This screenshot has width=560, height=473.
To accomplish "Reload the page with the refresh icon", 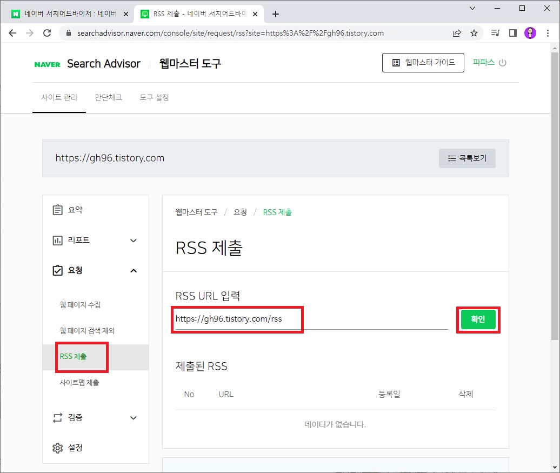I will point(47,33).
